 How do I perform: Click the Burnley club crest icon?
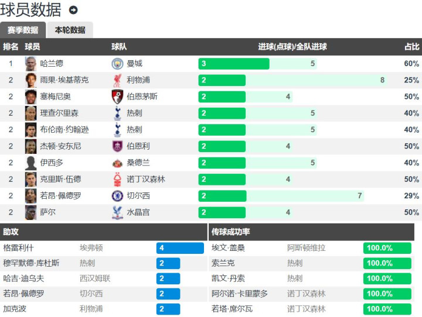click(117, 146)
